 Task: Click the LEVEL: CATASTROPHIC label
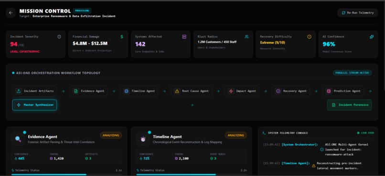25,52
